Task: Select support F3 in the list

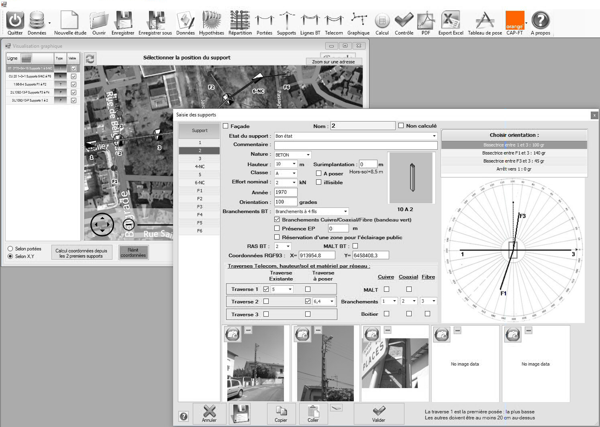Action: (x=200, y=207)
